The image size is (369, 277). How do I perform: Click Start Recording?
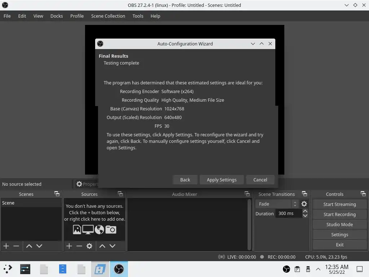click(339, 214)
